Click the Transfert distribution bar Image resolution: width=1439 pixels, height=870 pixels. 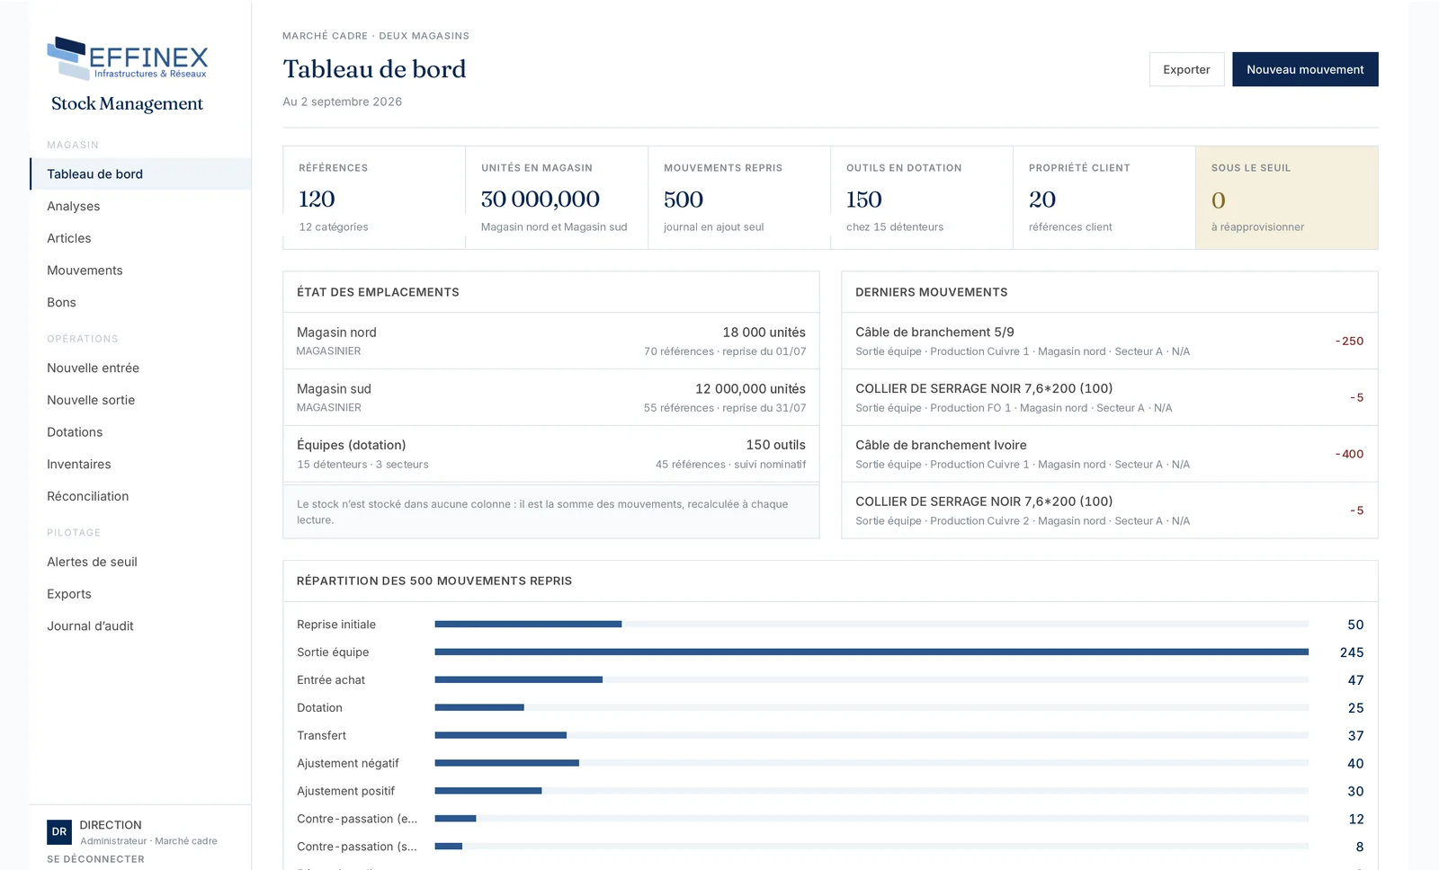tap(871, 735)
